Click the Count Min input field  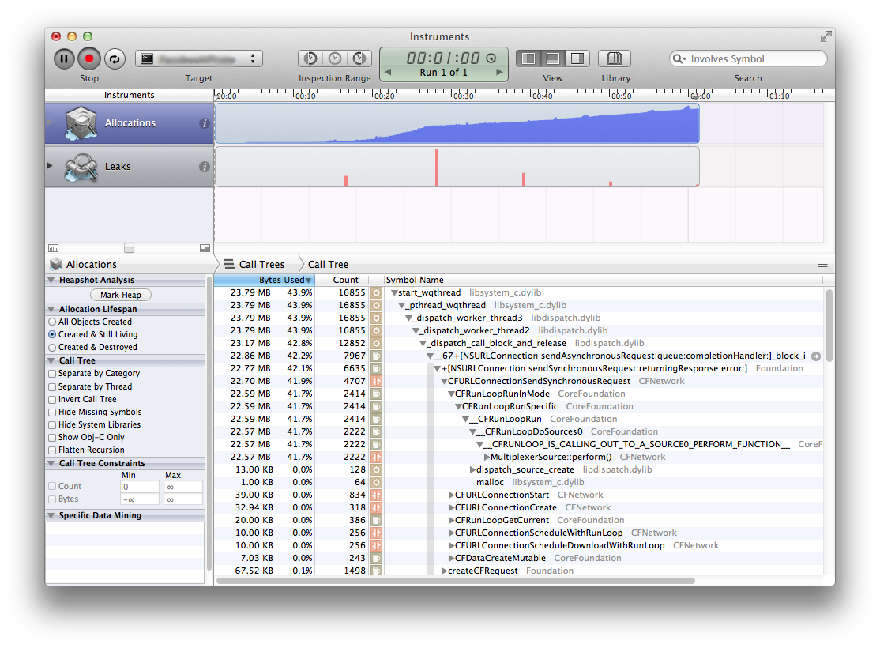click(140, 487)
